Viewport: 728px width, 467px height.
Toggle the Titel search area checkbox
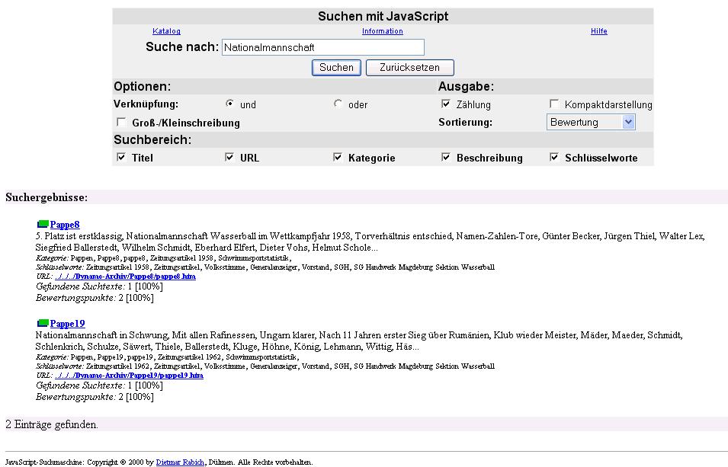(x=121, y=158)
